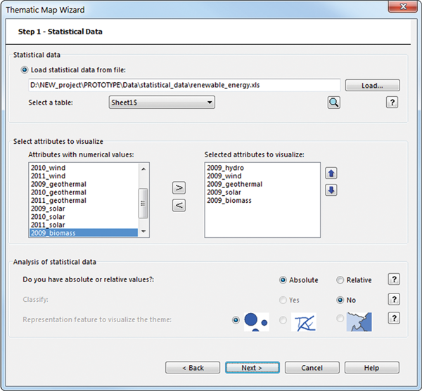This screenshot has width=422, height=391.
Task: Move selected attribute down with blue arrow
Action: point(331,190)
